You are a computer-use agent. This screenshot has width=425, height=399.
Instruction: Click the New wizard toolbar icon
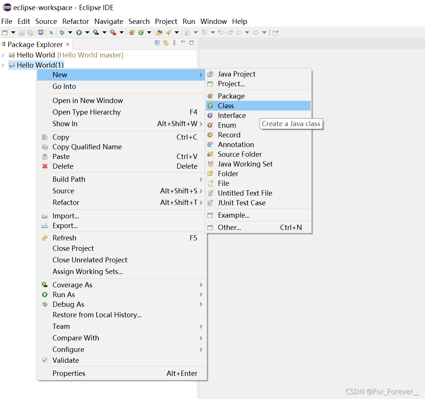coord(5,32)
